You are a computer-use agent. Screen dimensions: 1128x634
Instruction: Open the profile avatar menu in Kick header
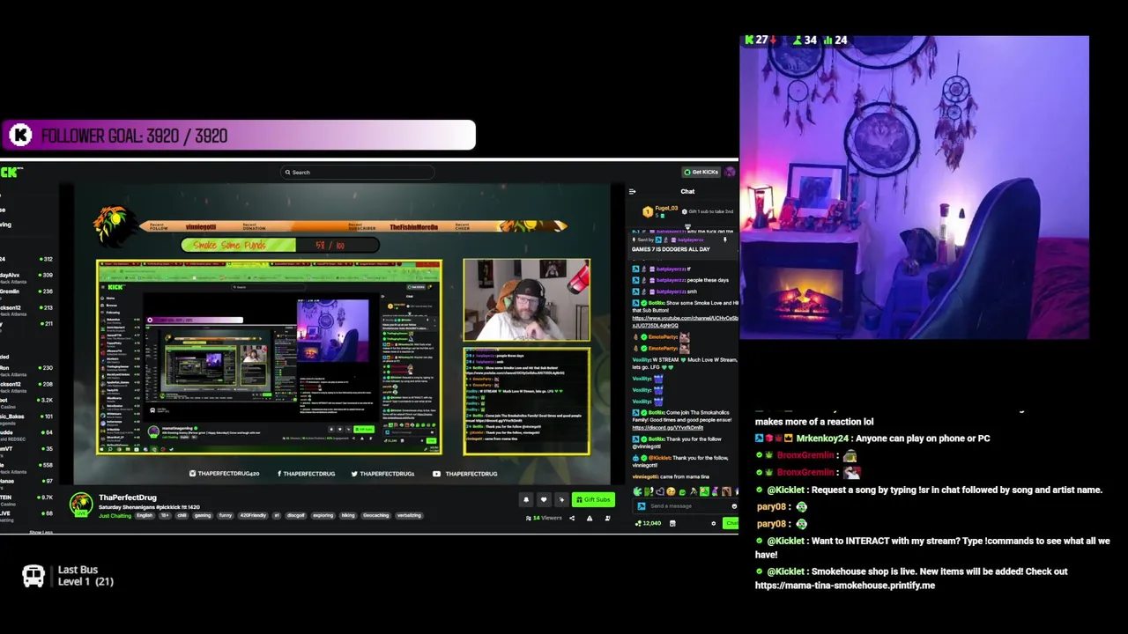click(x=730, y=173)
